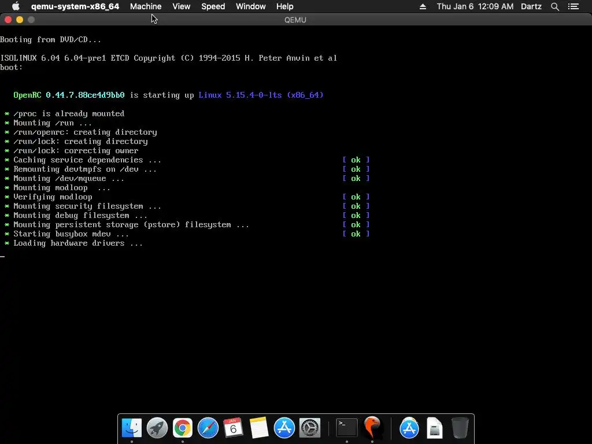Click 'Starting busybox mdev' line

71,234
